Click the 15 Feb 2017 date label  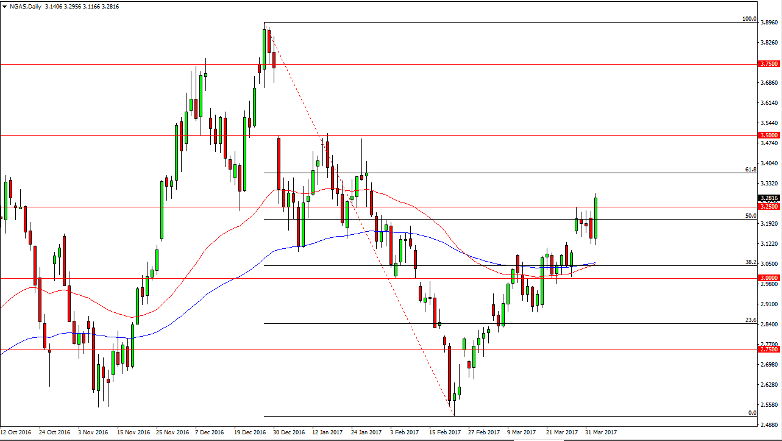443,432
